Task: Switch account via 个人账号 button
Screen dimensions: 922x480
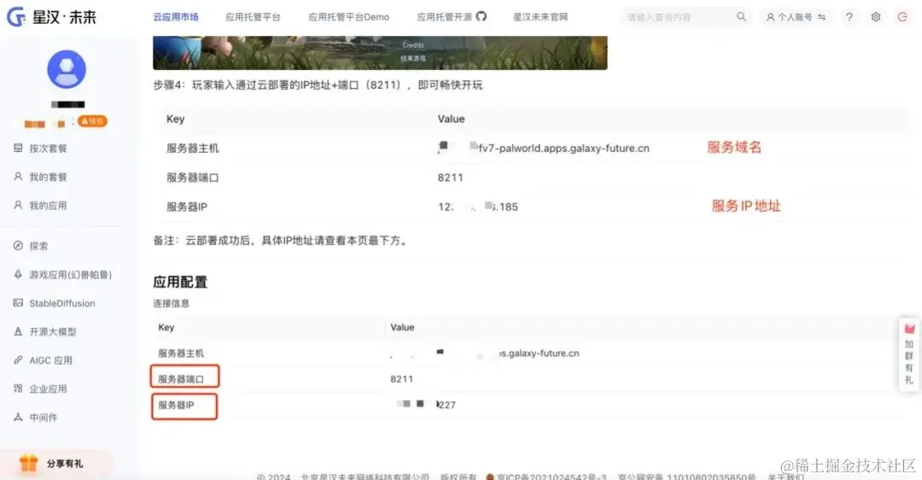Action: (x=796, y=17)
